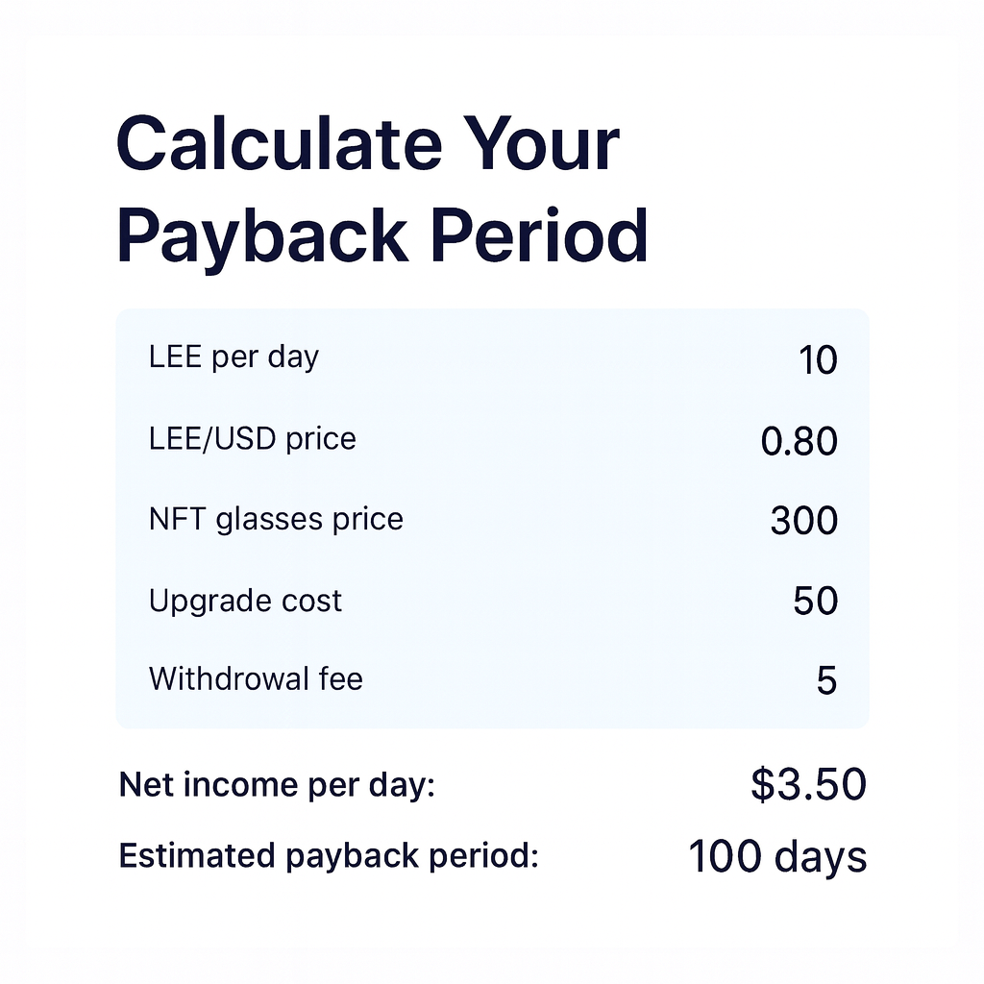
Task: Click the 3.50 net income amount
Action: point(821,785)
